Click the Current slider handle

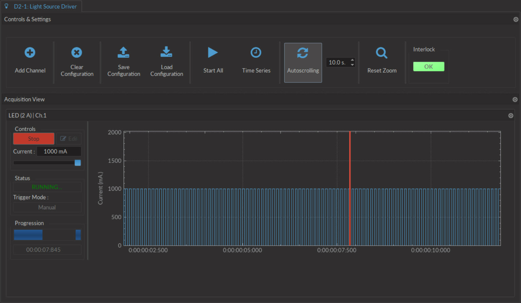click(78, 163)
